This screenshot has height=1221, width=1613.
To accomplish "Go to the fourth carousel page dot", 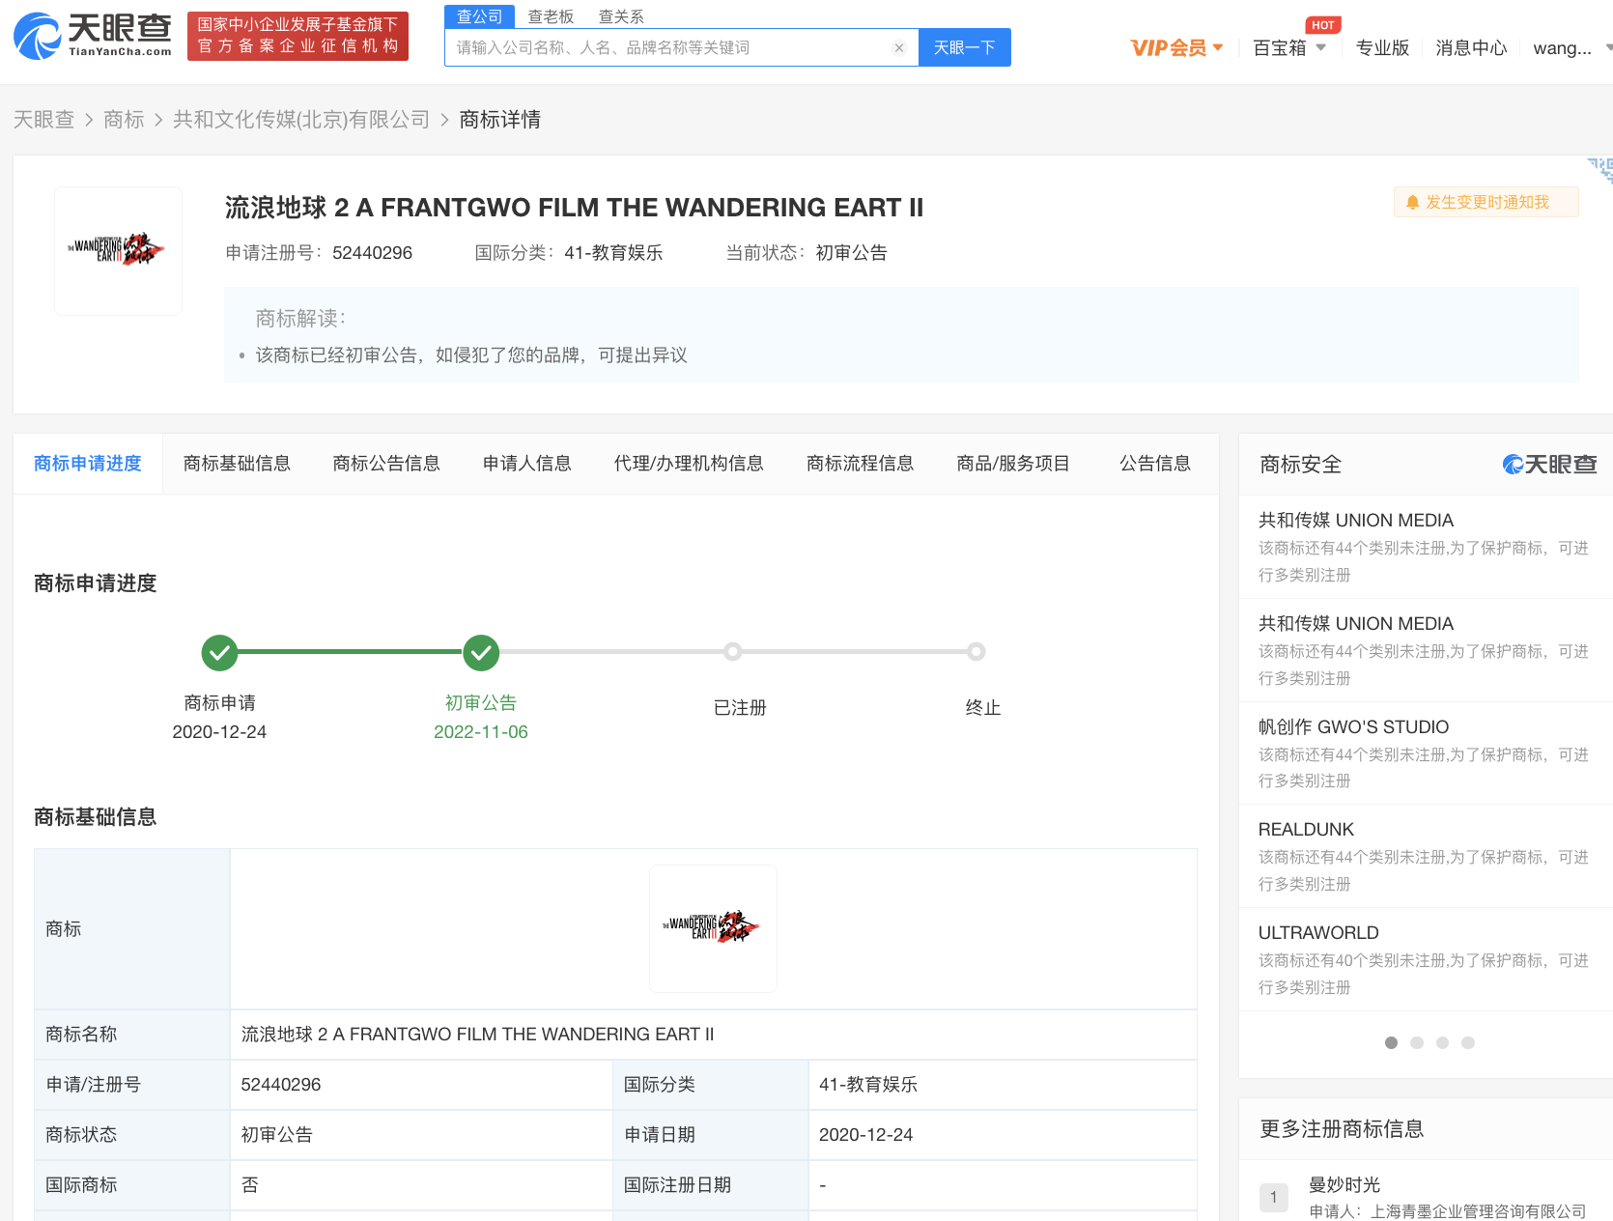I will (1468, 1042).
